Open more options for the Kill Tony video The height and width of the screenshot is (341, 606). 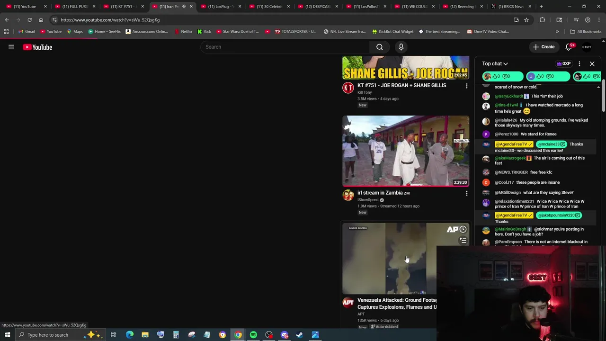466,86
